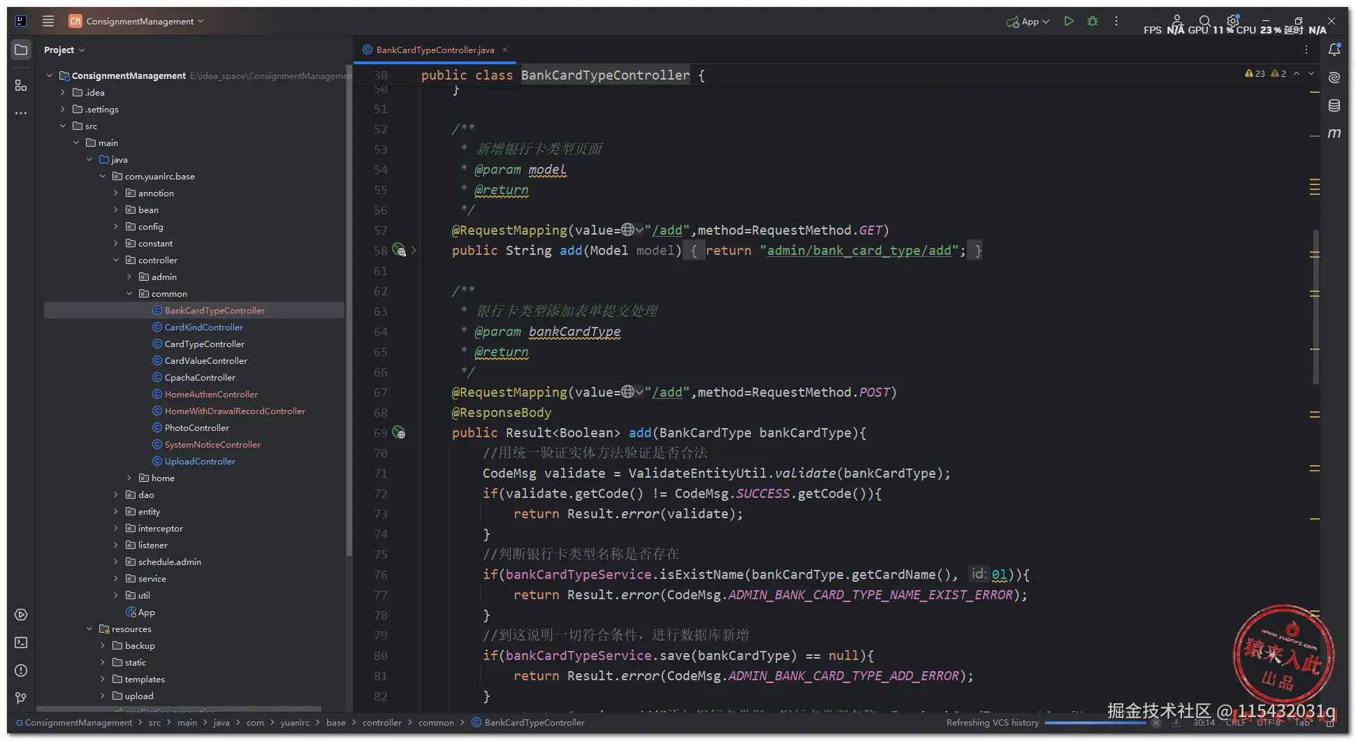
Task: Open more run actions menu
Action: click(x=1116, y=21)
